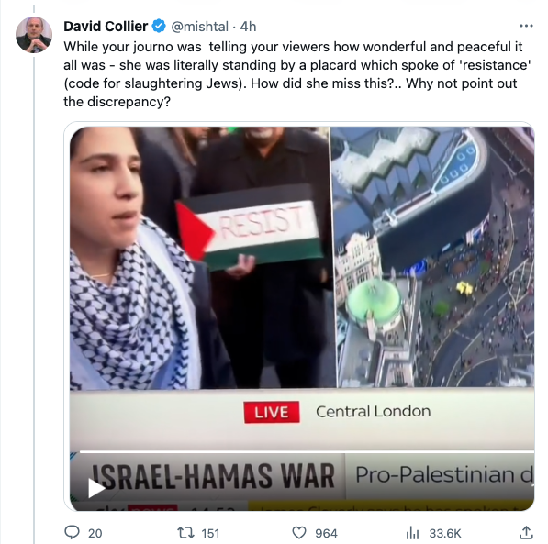Image resolution: width=548 pixels, height=544 pixels.
Task: Open the three-dot more options menu
Action: 526,26
